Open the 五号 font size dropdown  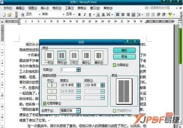coord(74,14)
